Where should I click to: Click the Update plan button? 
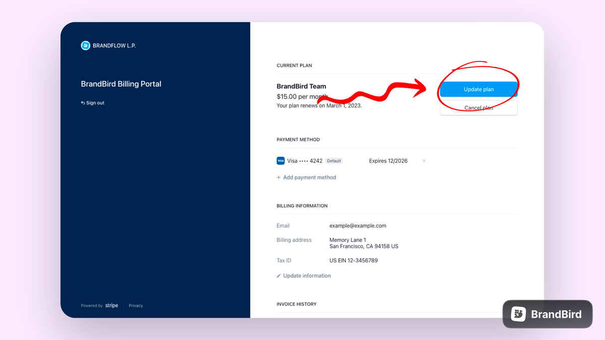click(478, 89)
